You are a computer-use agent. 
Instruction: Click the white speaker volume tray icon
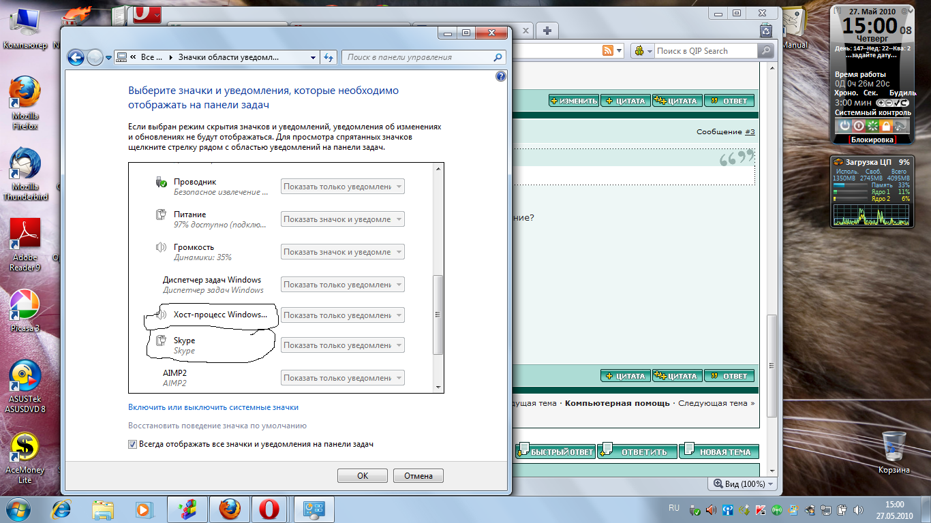(x=858, y=510)
